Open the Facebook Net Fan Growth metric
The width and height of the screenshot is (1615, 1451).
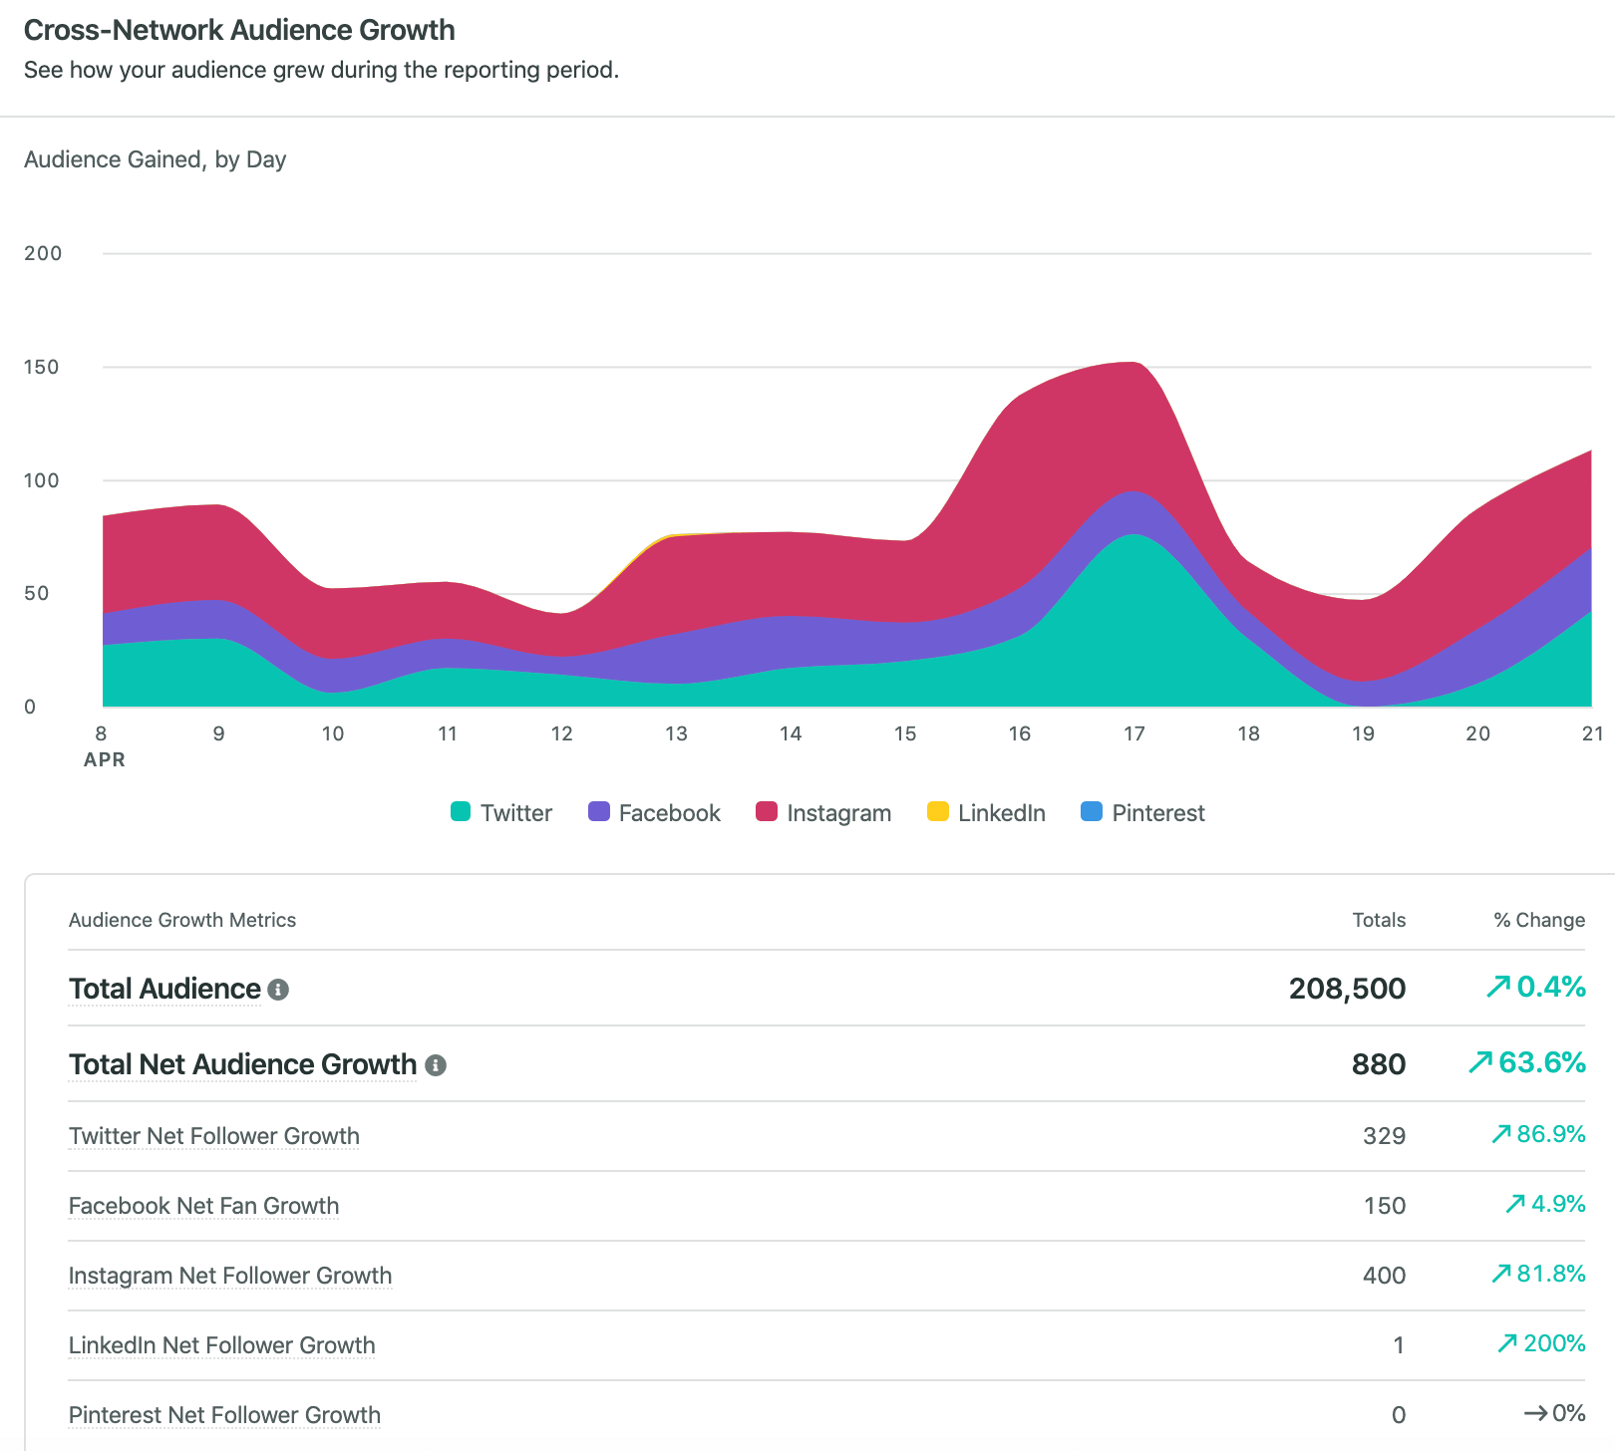202,1206
